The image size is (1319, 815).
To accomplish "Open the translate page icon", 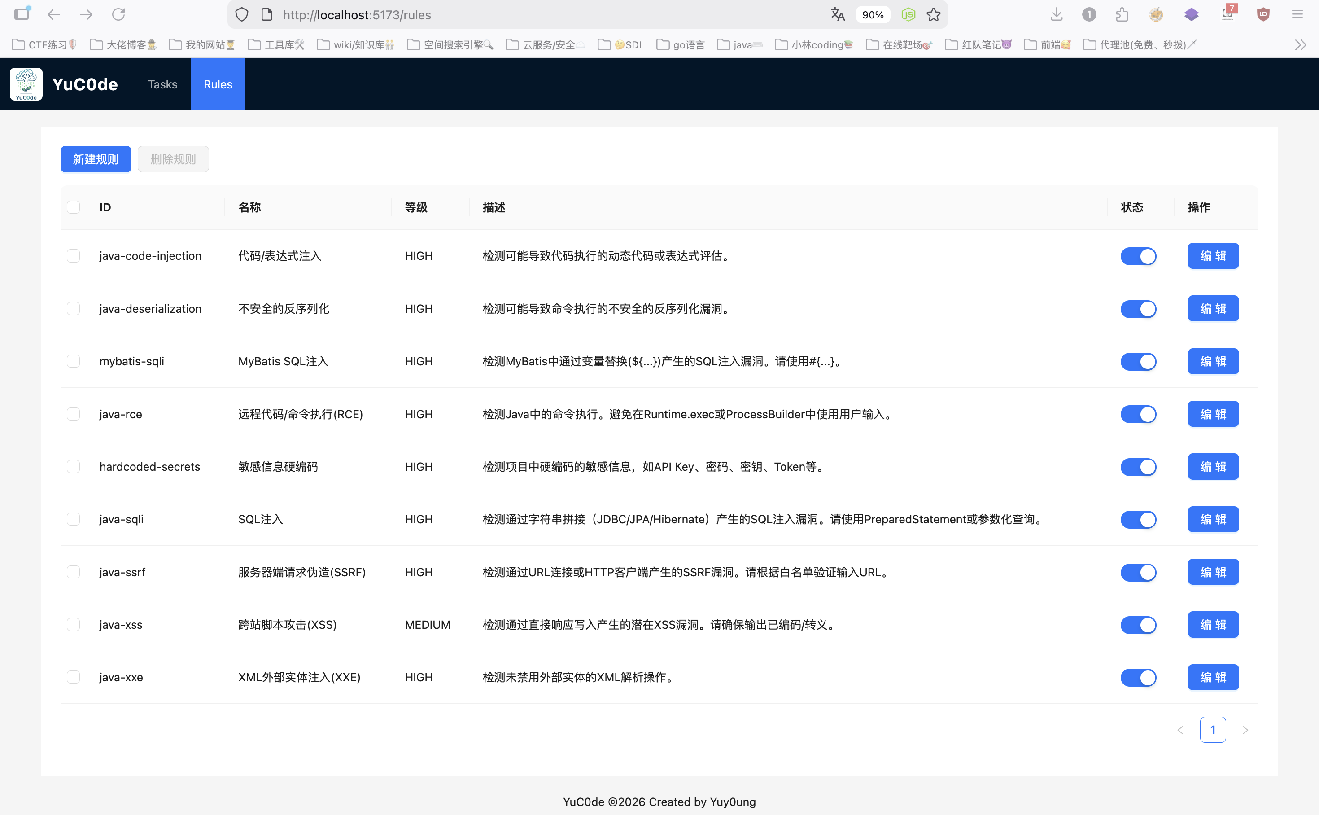I will tap(837, 14).
